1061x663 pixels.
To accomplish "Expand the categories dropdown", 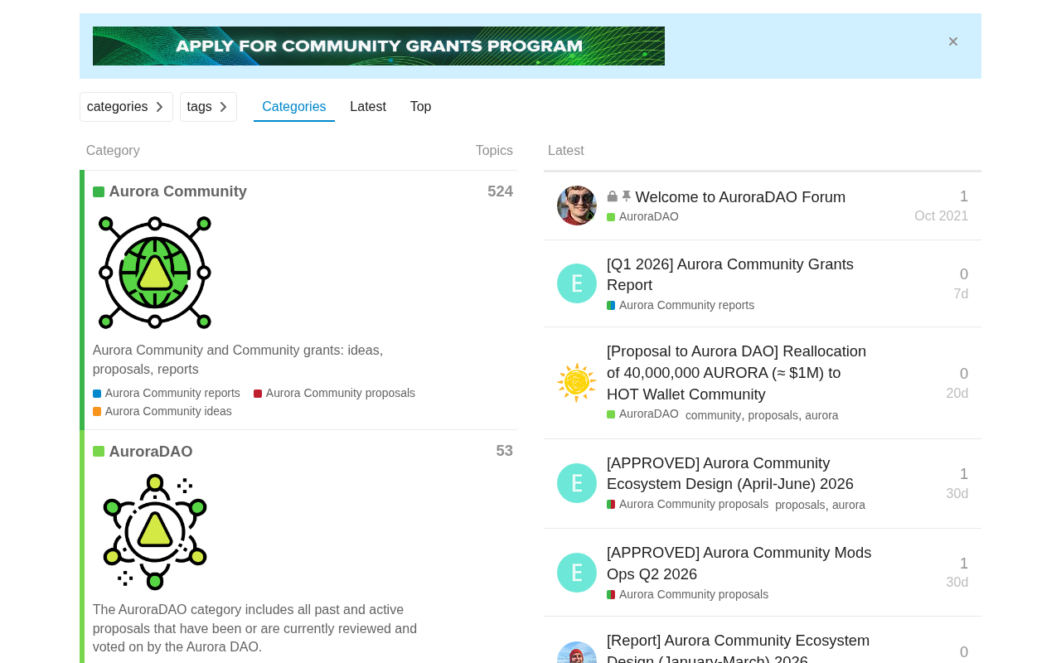I will [126, 107].
